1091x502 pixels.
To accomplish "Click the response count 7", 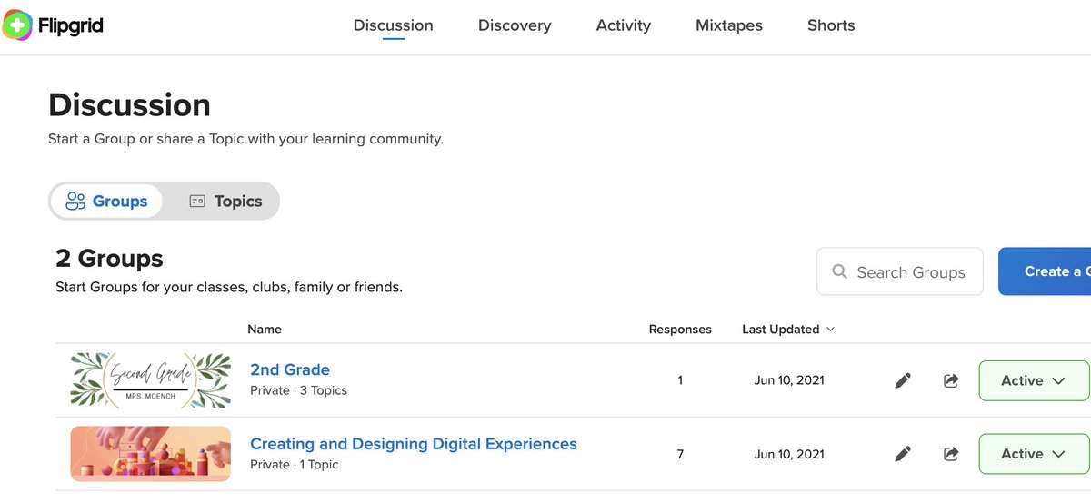I will [680, 453].
